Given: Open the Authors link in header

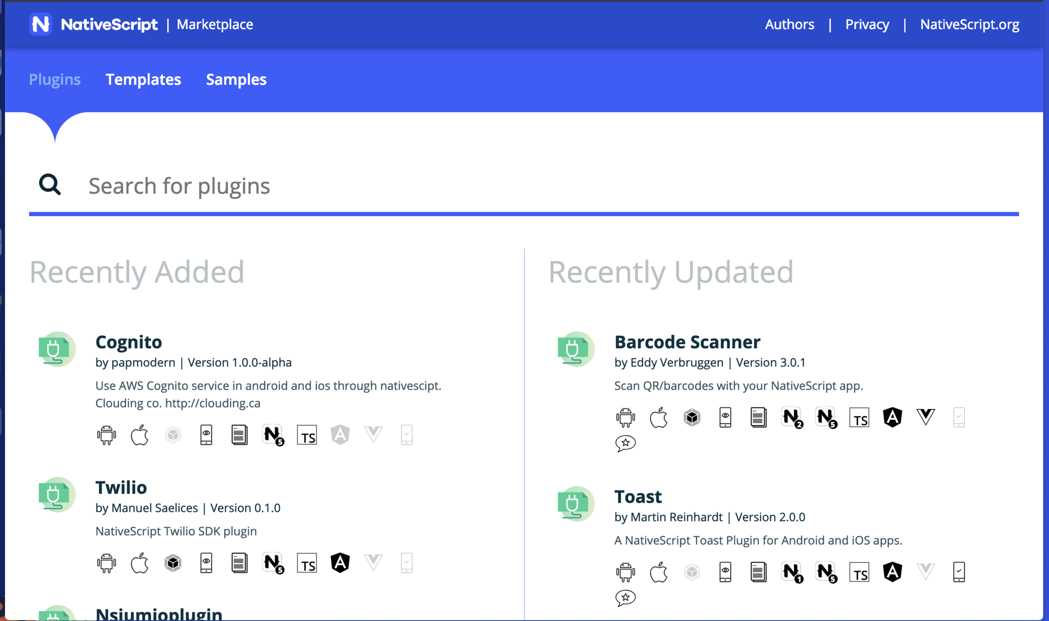Looking at the screenshot, I should (789, 24).
